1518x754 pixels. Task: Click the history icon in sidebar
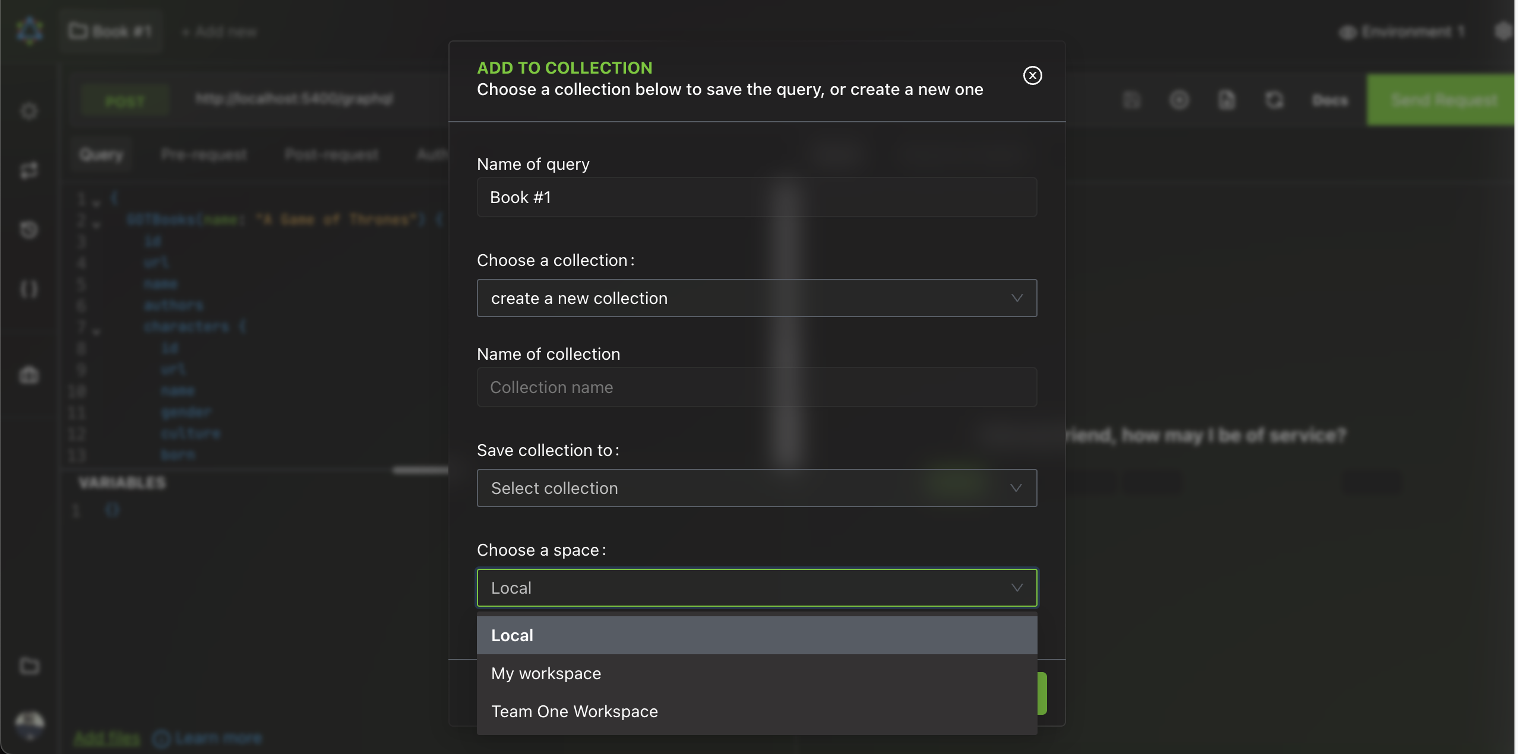click(x=29, y=230)
